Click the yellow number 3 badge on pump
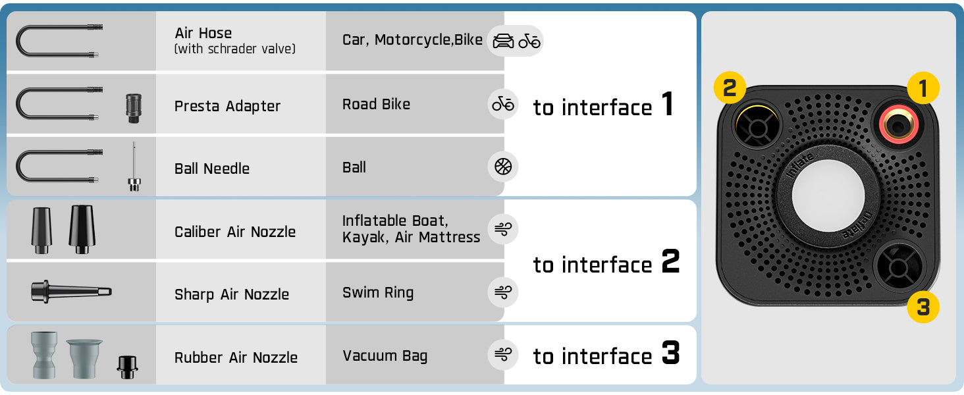Screen dimensions: 964x395 [x=923, y=307]
